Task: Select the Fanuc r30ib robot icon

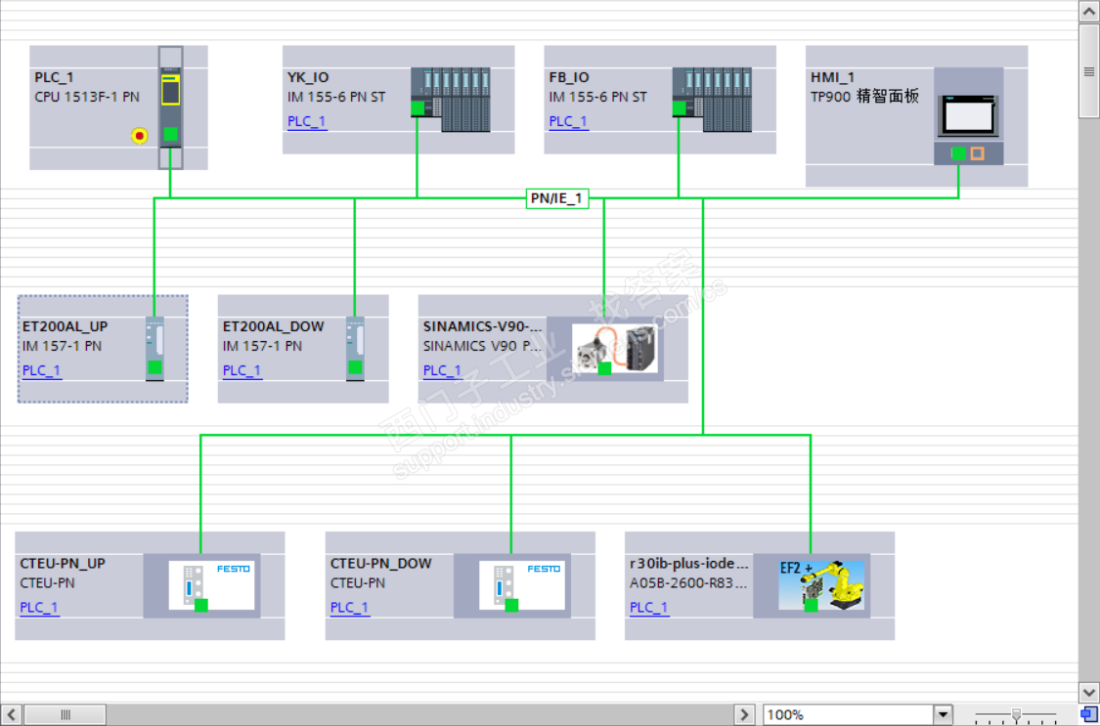Action: 821,585
